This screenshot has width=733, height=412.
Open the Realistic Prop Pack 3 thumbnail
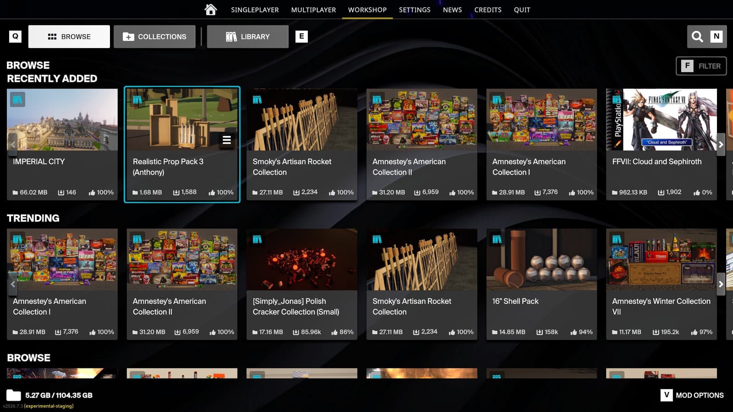(x=182, y=119)
